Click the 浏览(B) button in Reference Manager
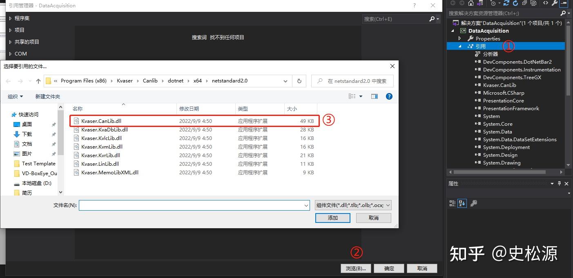This screenshot has height=278, width=573. click(355, 268)
